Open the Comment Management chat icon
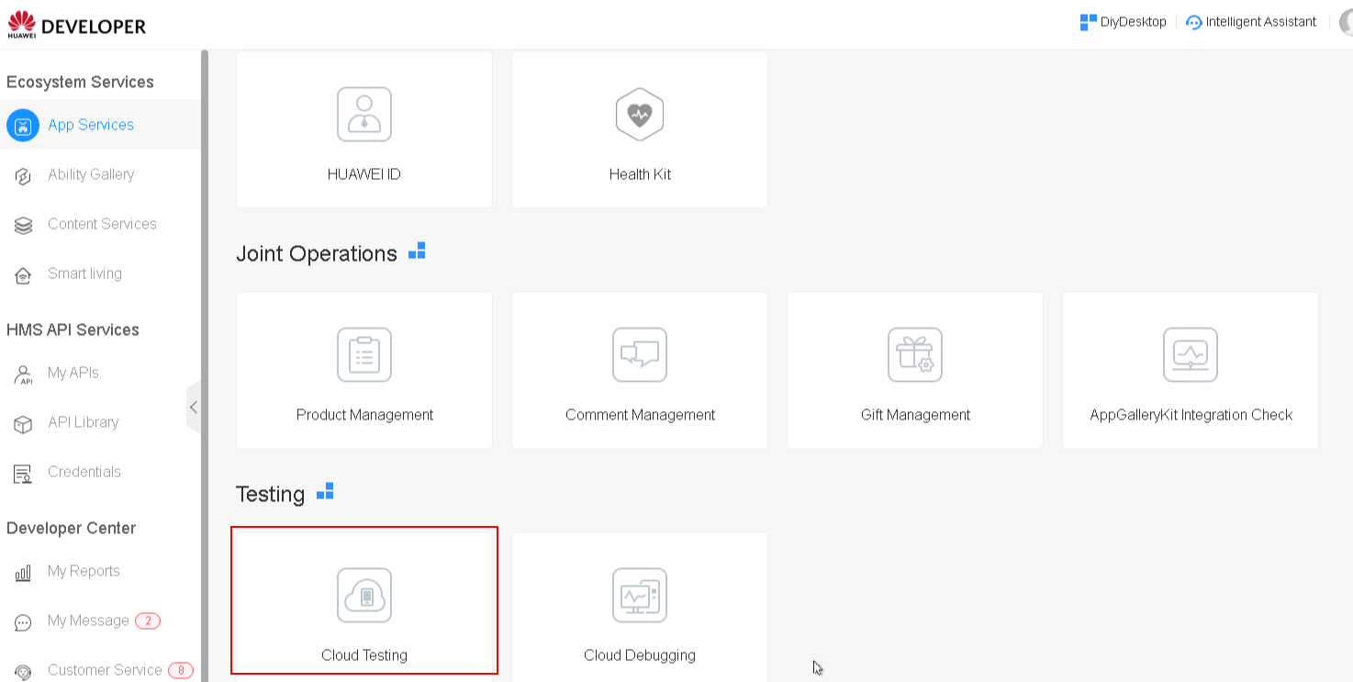This screenshot has width=1353, height=682. click(x=640, y=355)
